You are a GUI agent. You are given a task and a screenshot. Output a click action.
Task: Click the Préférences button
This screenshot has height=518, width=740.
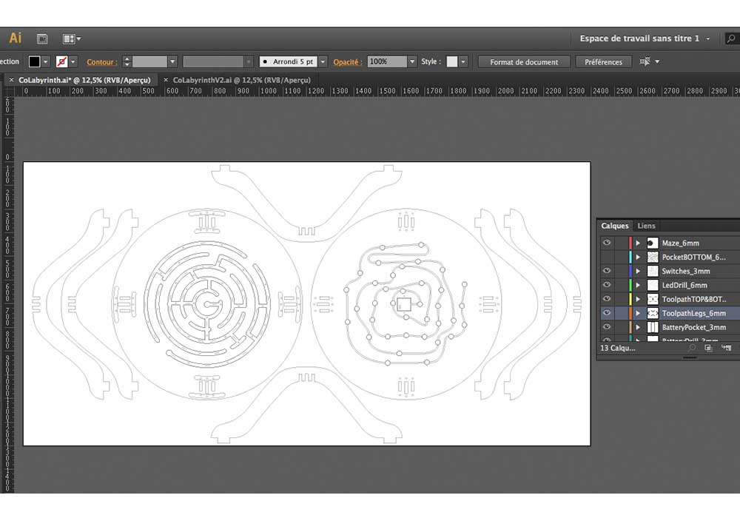[603, 62]
